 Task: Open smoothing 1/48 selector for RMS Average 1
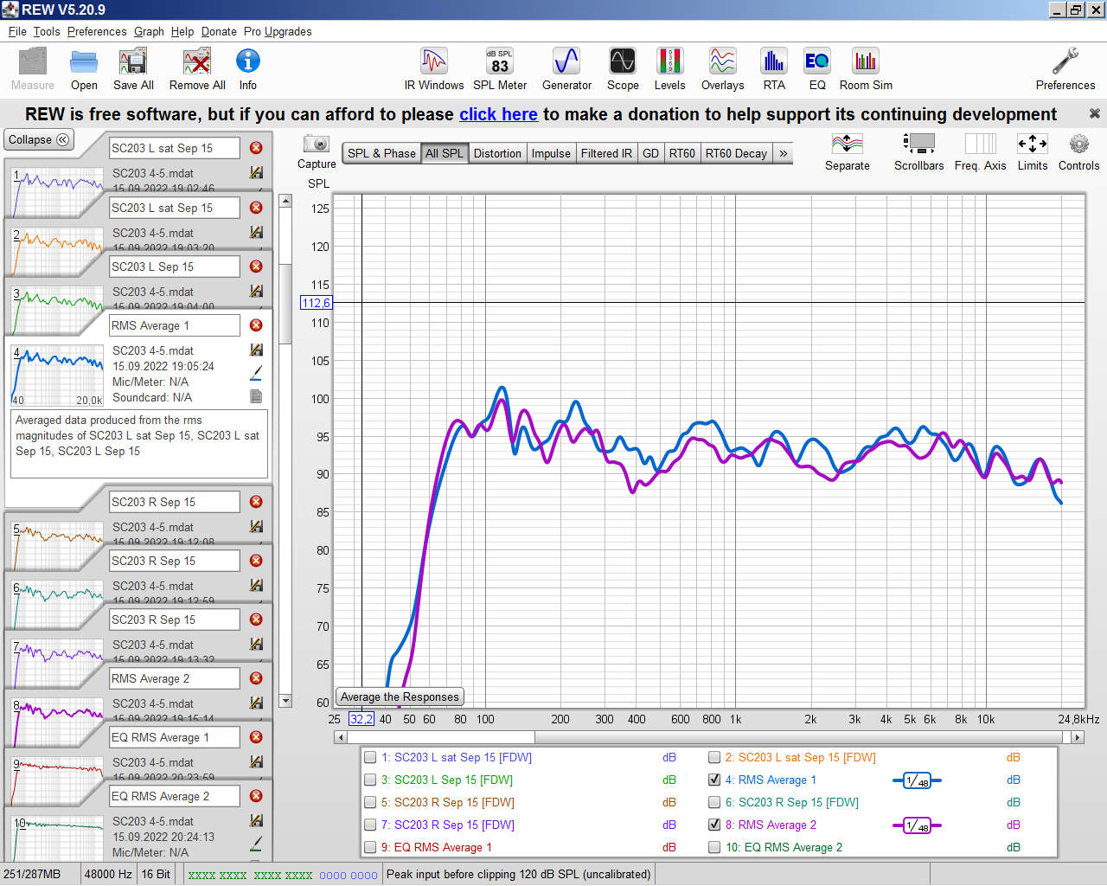coord(917,780)
